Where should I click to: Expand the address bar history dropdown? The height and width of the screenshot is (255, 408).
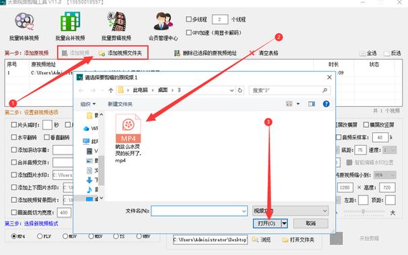point(232,91)
